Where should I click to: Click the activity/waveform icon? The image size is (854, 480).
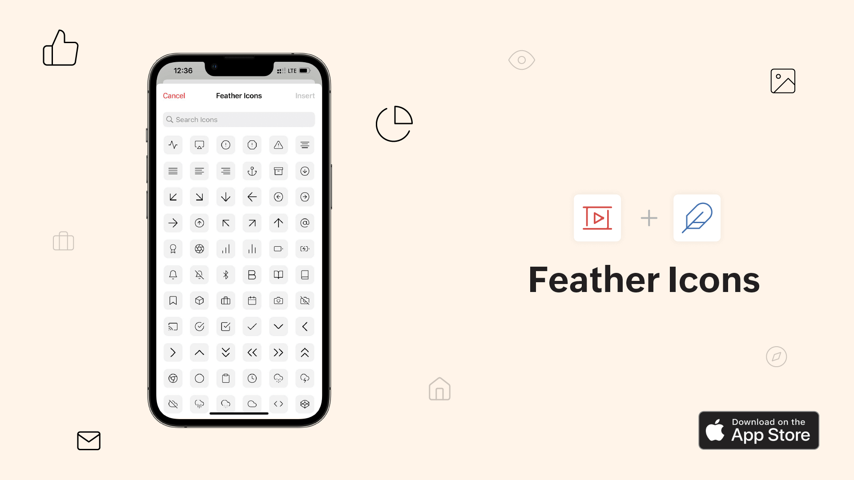click(x=173, y=145)
